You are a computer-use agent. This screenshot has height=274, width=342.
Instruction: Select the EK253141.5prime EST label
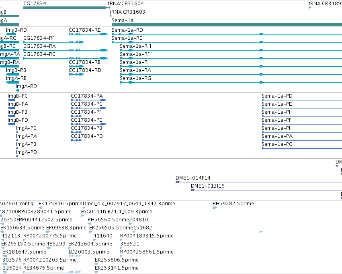click(117, 268)
